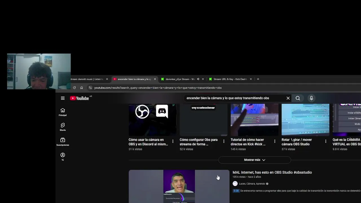Open options for Tutorial directos en Kick
Screen dimensions: 361x203
point(275,141)
